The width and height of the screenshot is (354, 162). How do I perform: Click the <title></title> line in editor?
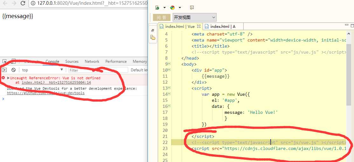click(211, 46)
